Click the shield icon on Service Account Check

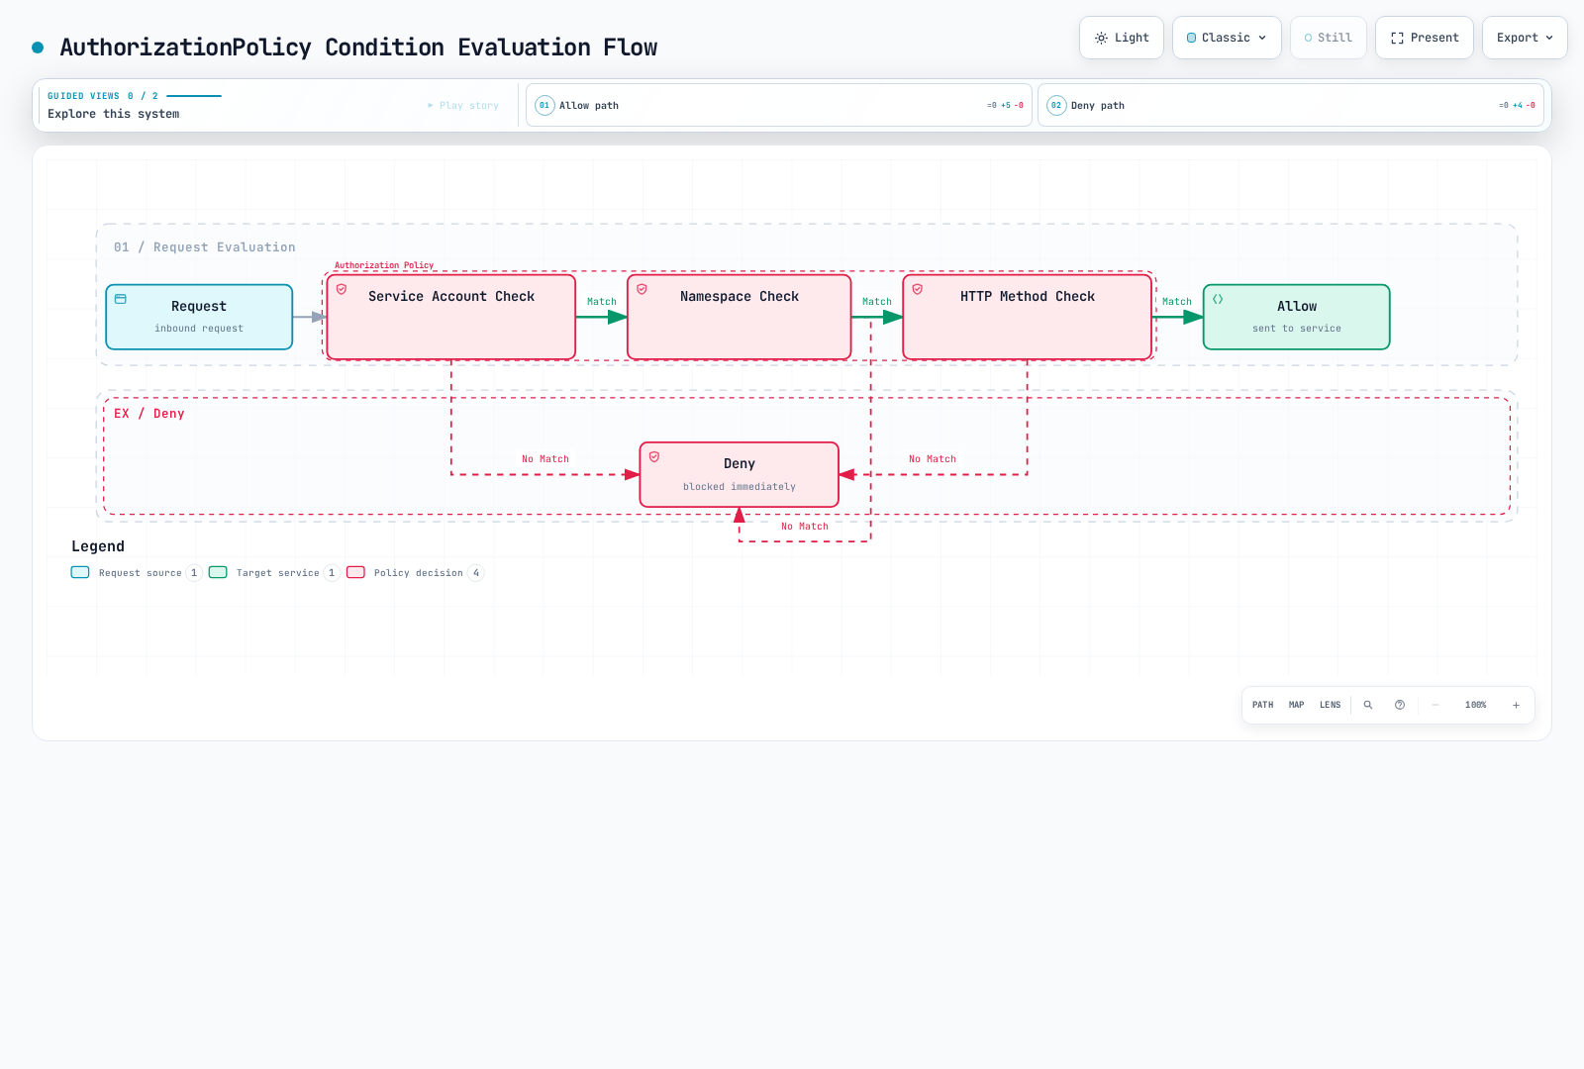tap(342, 289)
